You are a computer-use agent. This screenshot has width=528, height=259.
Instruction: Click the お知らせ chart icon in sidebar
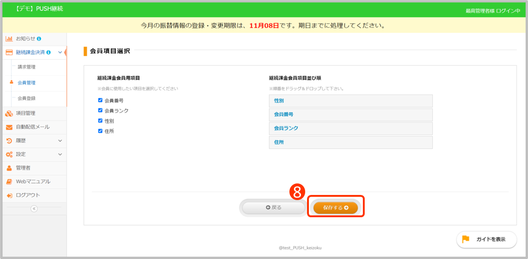pos(9,39)
